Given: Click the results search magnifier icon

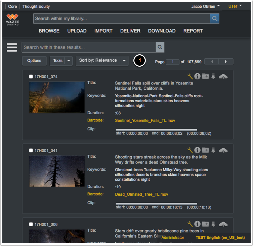Looking at the screenshot, I should point(160,47).
